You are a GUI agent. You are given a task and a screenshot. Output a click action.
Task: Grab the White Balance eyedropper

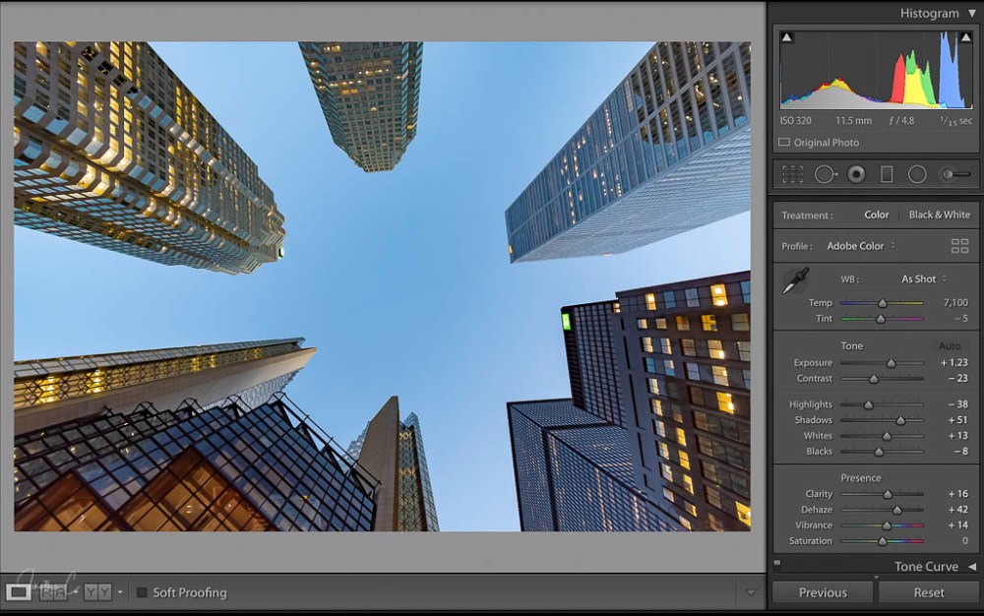pyautogui.click(x=795, y=280)
